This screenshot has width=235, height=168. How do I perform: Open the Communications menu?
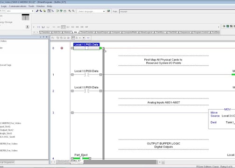pyautogui.click(x=18, y=6)
